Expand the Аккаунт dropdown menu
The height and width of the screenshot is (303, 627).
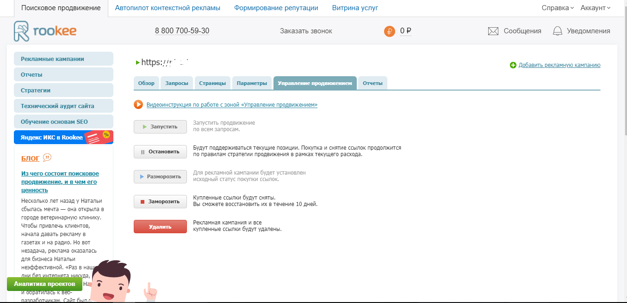pyautogui.click(x=596, y=8)
